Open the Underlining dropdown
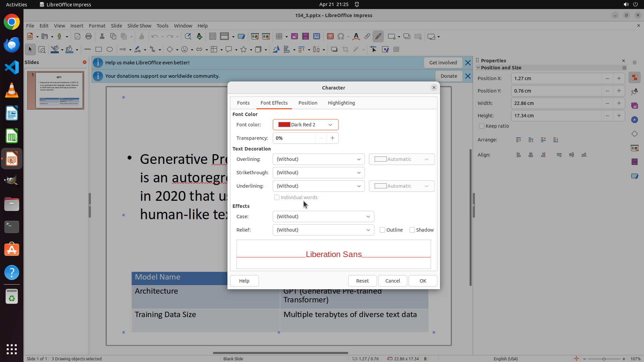Viewport: 644px width, 362px height. [x=318, y=186]
